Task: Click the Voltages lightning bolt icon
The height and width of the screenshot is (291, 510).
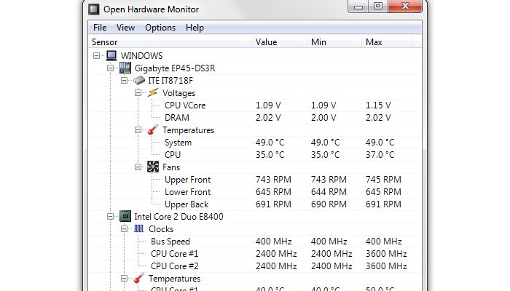Action: pyautogui.click(x=153, y=92)
